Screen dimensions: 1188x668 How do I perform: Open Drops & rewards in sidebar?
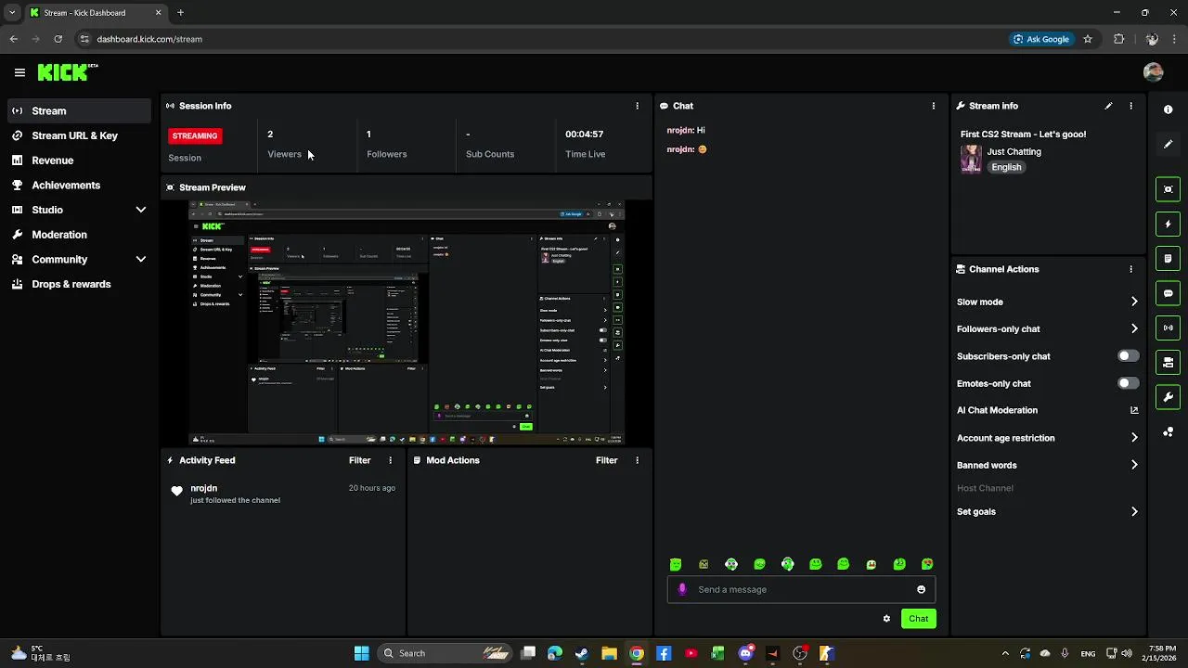[79, 284]
